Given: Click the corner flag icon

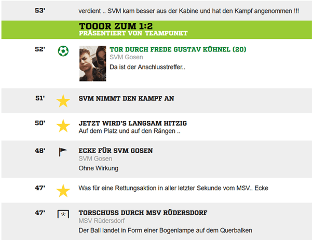Looking at the screenshot, I should [63, 152].
